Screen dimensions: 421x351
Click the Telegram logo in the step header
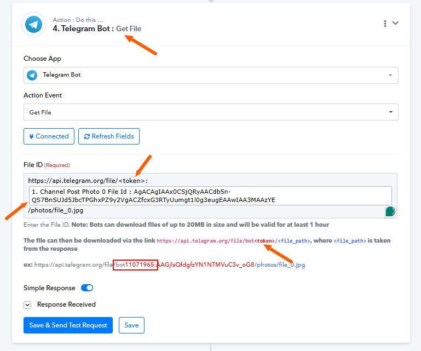(33, 25)
